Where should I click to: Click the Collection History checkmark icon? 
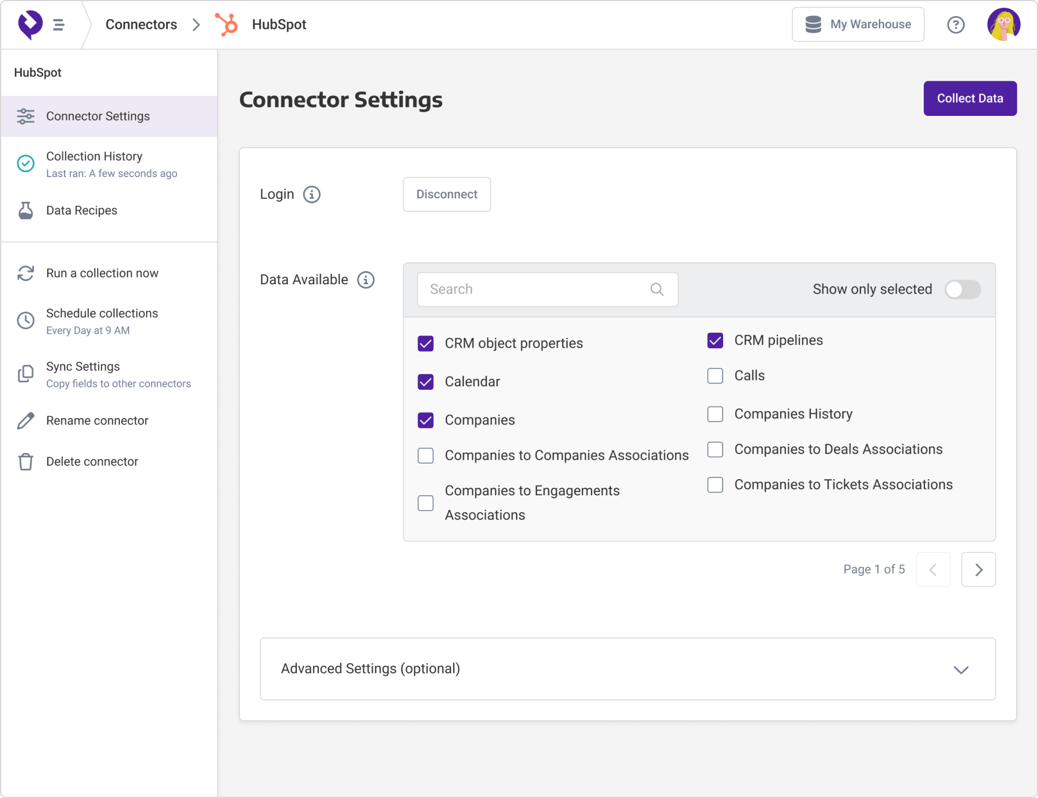click(x=25, y=164)
